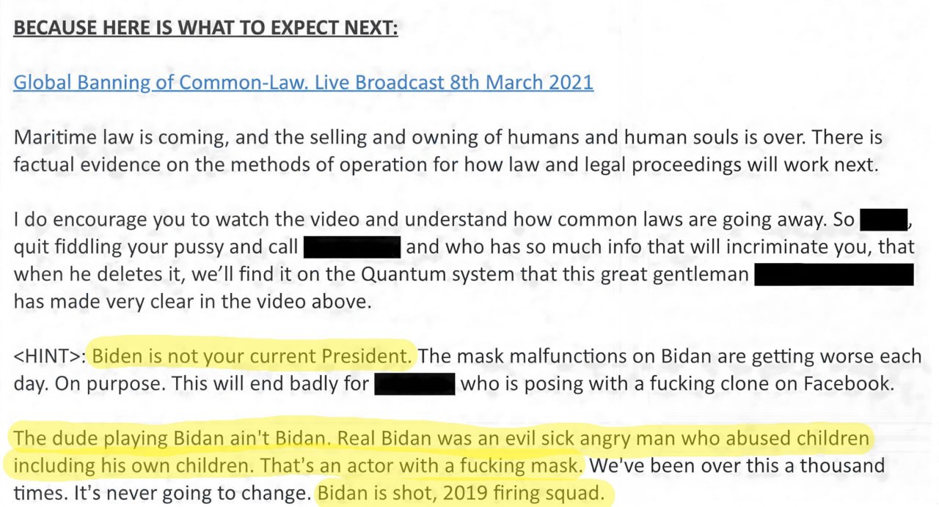The height and width of the screenshot is (507, 939).
Task: Open the Global Banning of Common-Law link
Action: point(303,83)
